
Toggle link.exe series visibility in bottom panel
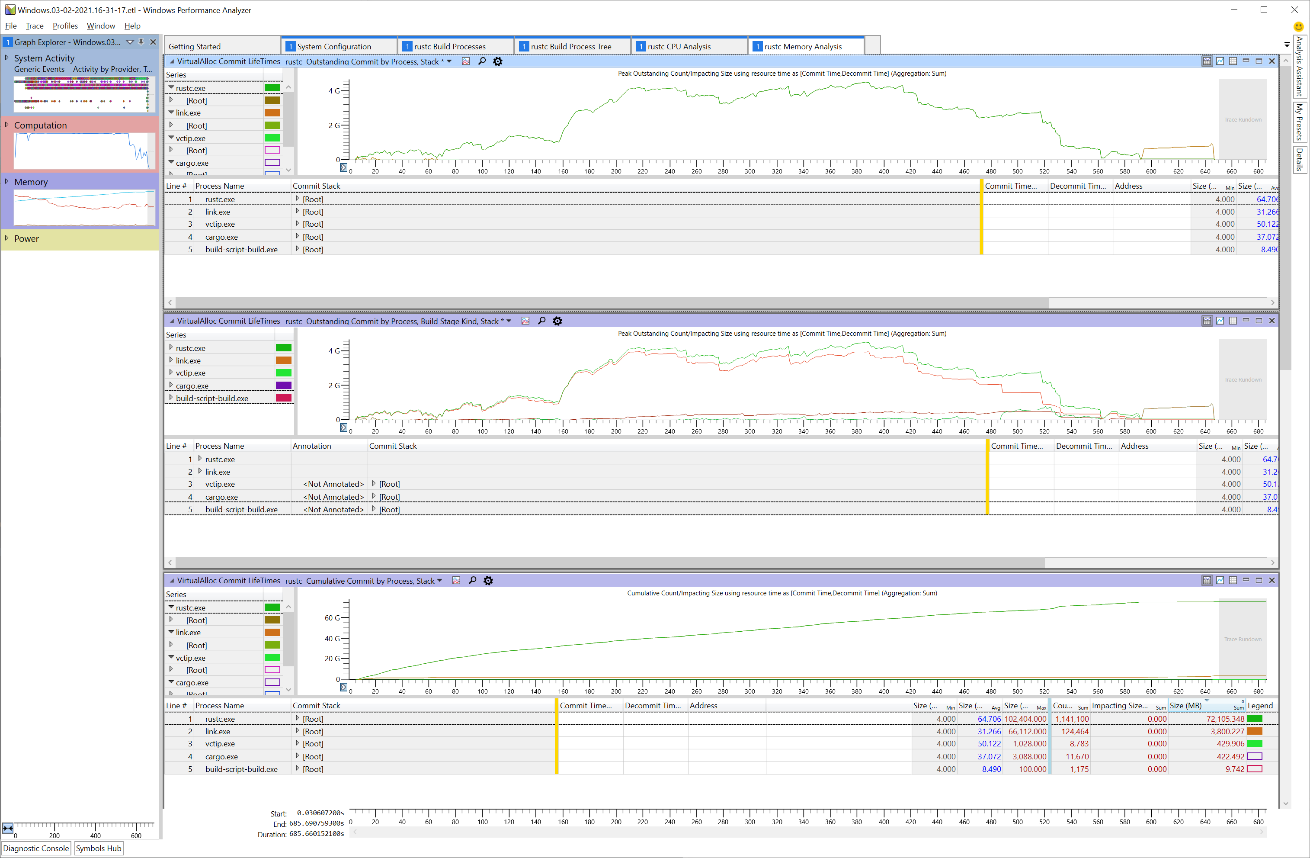[x=272, y=632]
